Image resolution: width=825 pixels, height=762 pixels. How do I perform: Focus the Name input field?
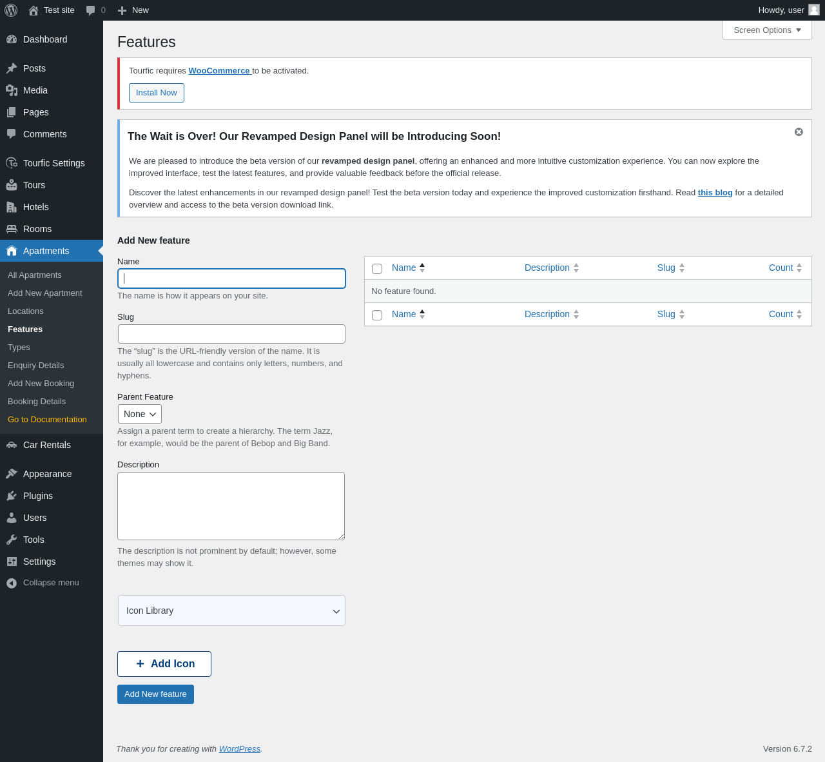(x=231, y=278)
